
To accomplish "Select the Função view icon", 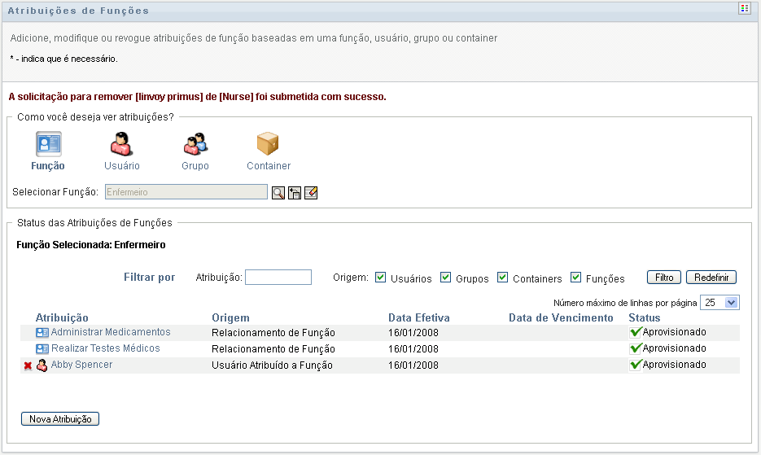I will 49,144.
